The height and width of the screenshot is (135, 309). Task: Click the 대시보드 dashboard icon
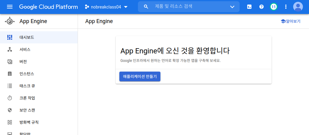(10, 37)
